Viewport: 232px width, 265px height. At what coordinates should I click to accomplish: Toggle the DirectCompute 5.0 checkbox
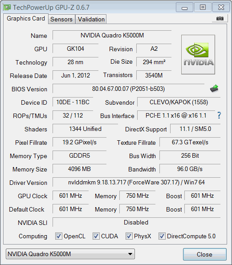[x=162, y=236]
